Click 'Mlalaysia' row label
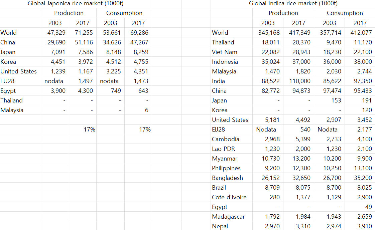 pos(224,72)
